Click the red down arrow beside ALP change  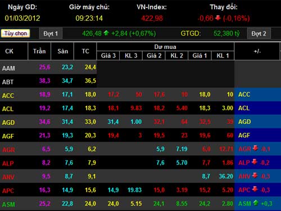(x=255, y=161)
